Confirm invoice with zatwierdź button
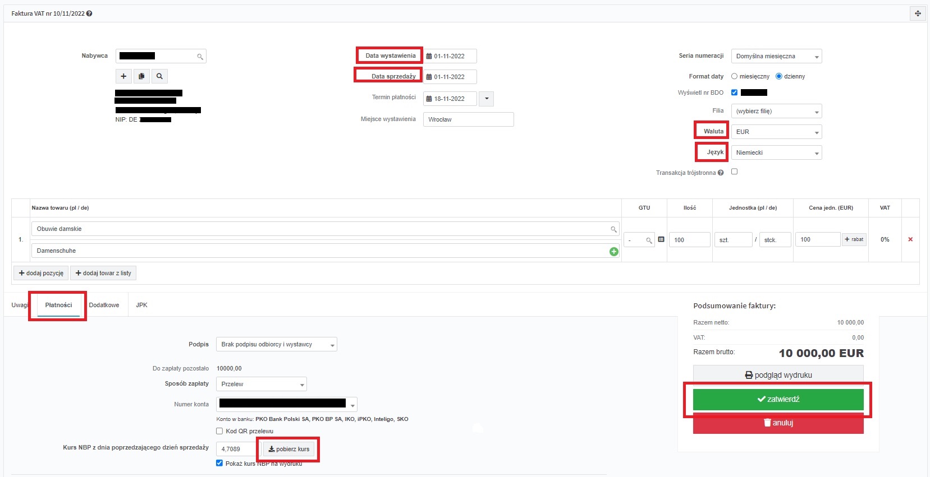Screen dimensions: 930x477 click(778, 399)
